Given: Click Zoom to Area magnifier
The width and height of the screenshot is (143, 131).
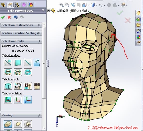Looking at the screenshot, I should pos(67,5).
